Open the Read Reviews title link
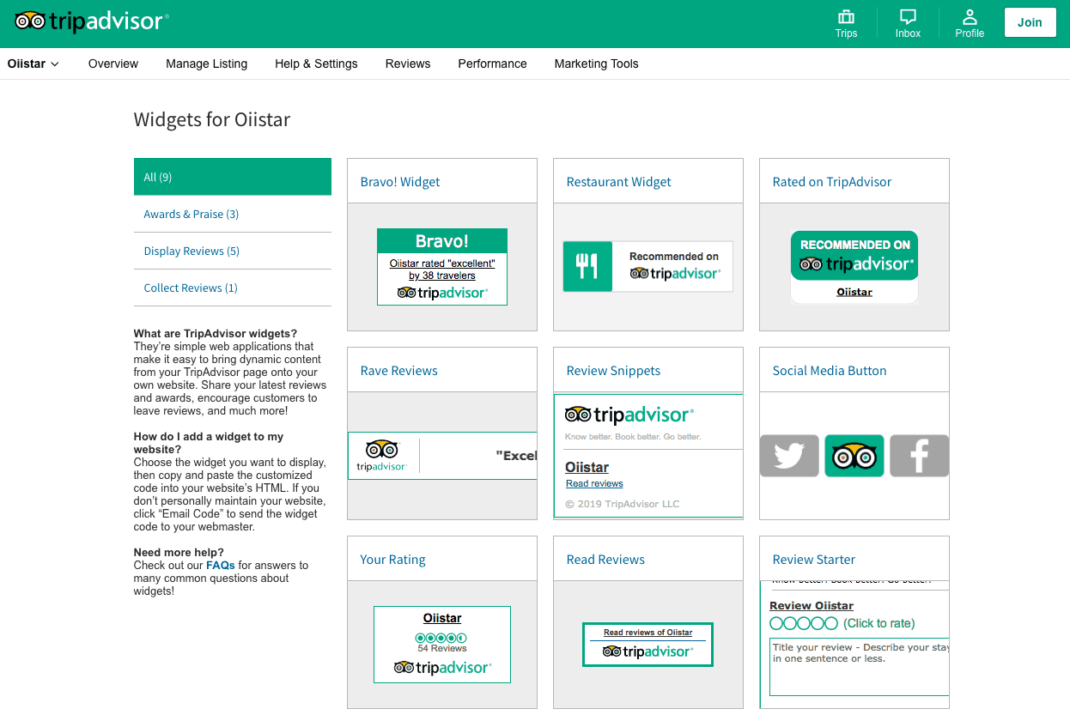Image resolution: width=1070 pixels, height=715 pixels. 605,560
